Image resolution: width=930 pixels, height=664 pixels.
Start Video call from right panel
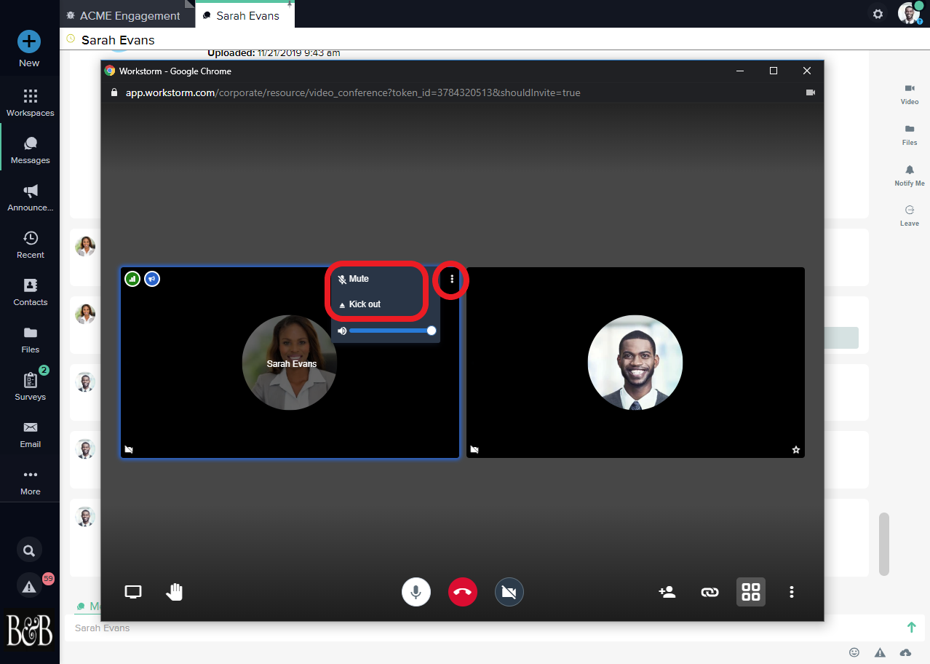[910, 94]
